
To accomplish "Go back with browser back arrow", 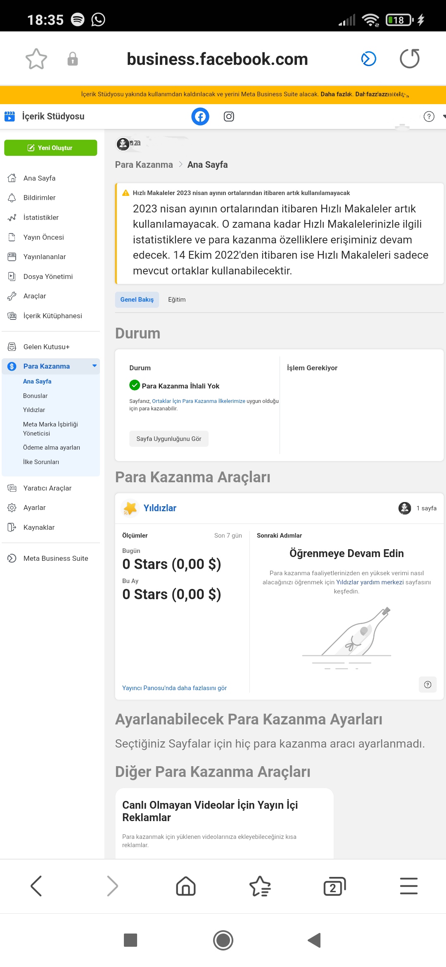I will click(36, 886).
